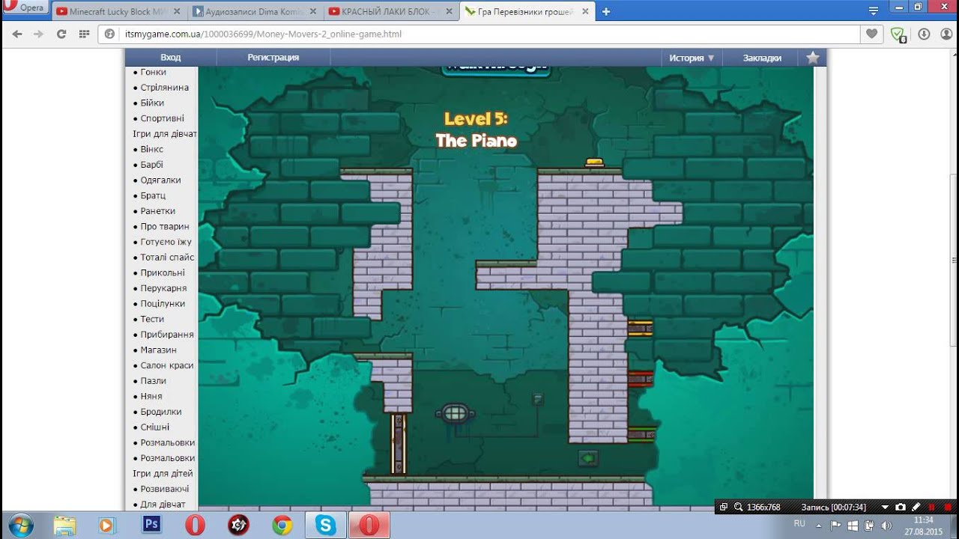Open the Бродилки category link

[x=161, y=412]
